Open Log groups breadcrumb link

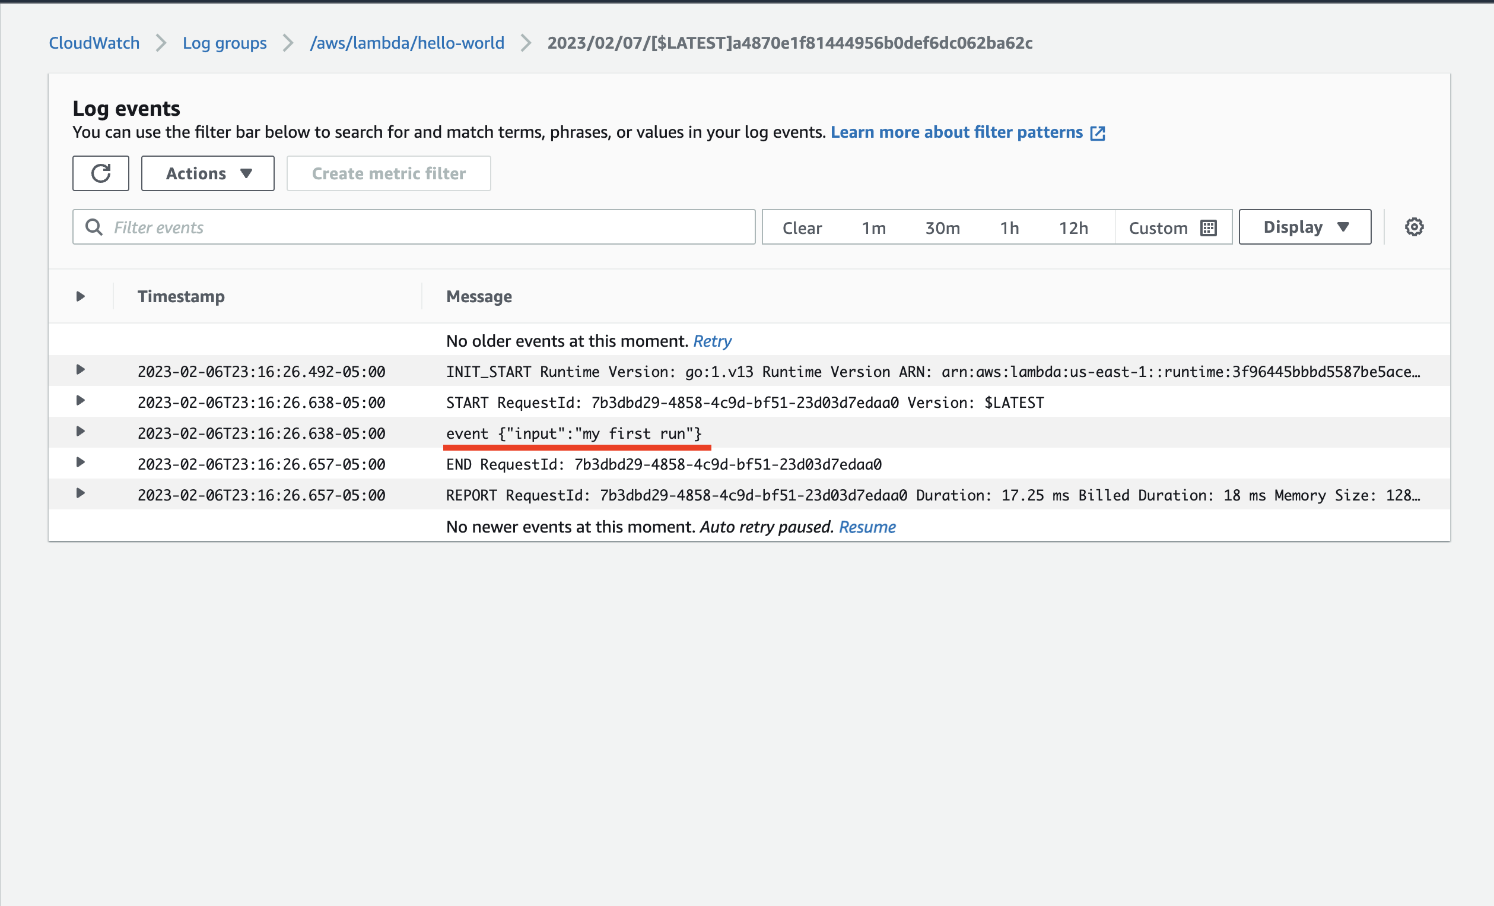pos(224,43)
